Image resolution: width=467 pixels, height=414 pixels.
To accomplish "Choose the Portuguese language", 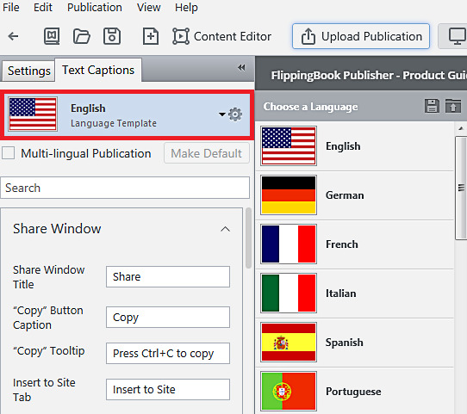I will (355, 392).
